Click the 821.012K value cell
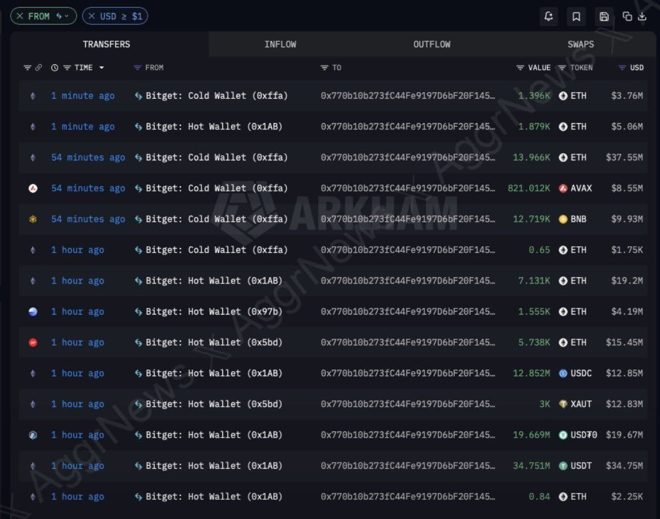This screenshot has height=519, width=660. click(x=529, y=188)
